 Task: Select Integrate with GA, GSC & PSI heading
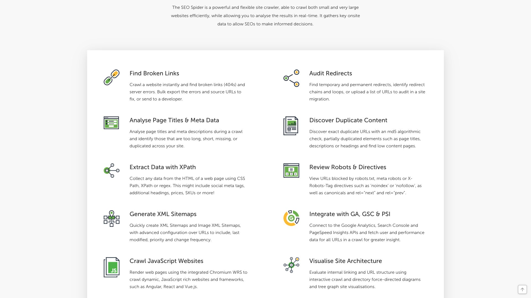pyautogui.click(x=350, y=214)
